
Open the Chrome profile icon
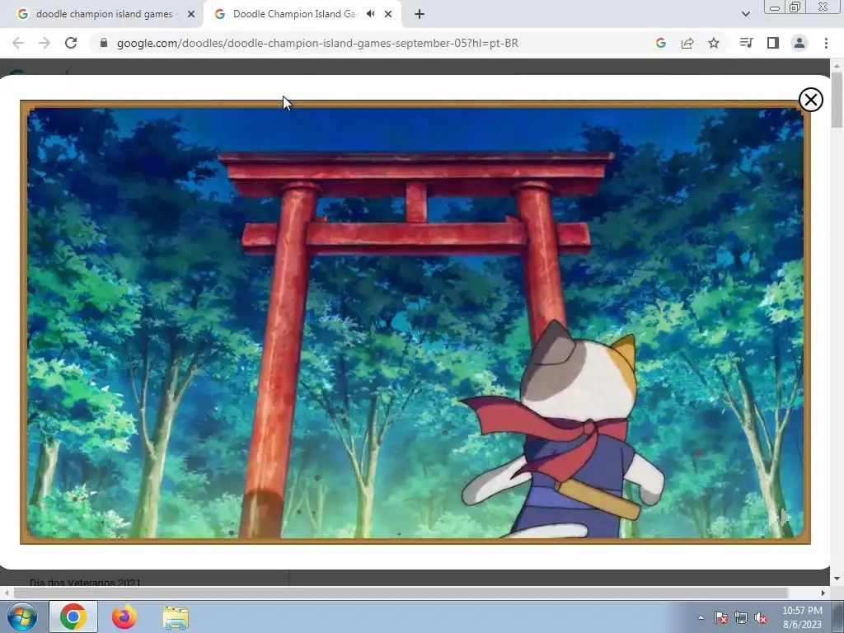tap(799, 43)
